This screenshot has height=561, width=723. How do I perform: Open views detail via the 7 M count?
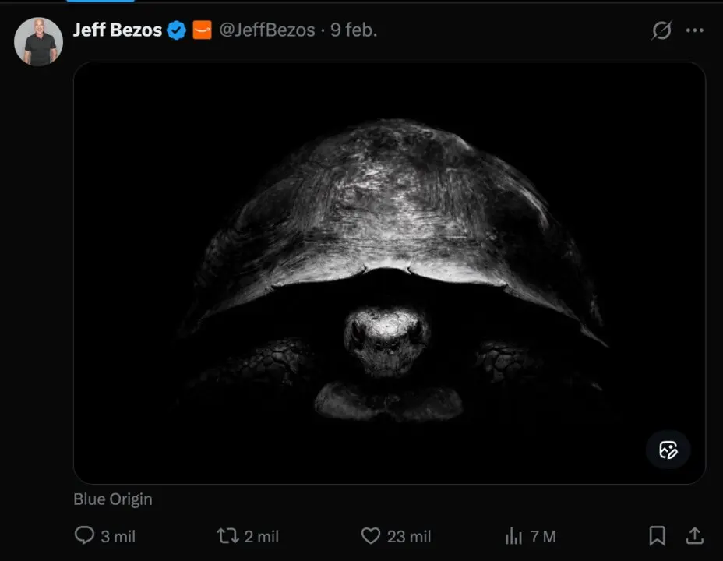point(542,536)
